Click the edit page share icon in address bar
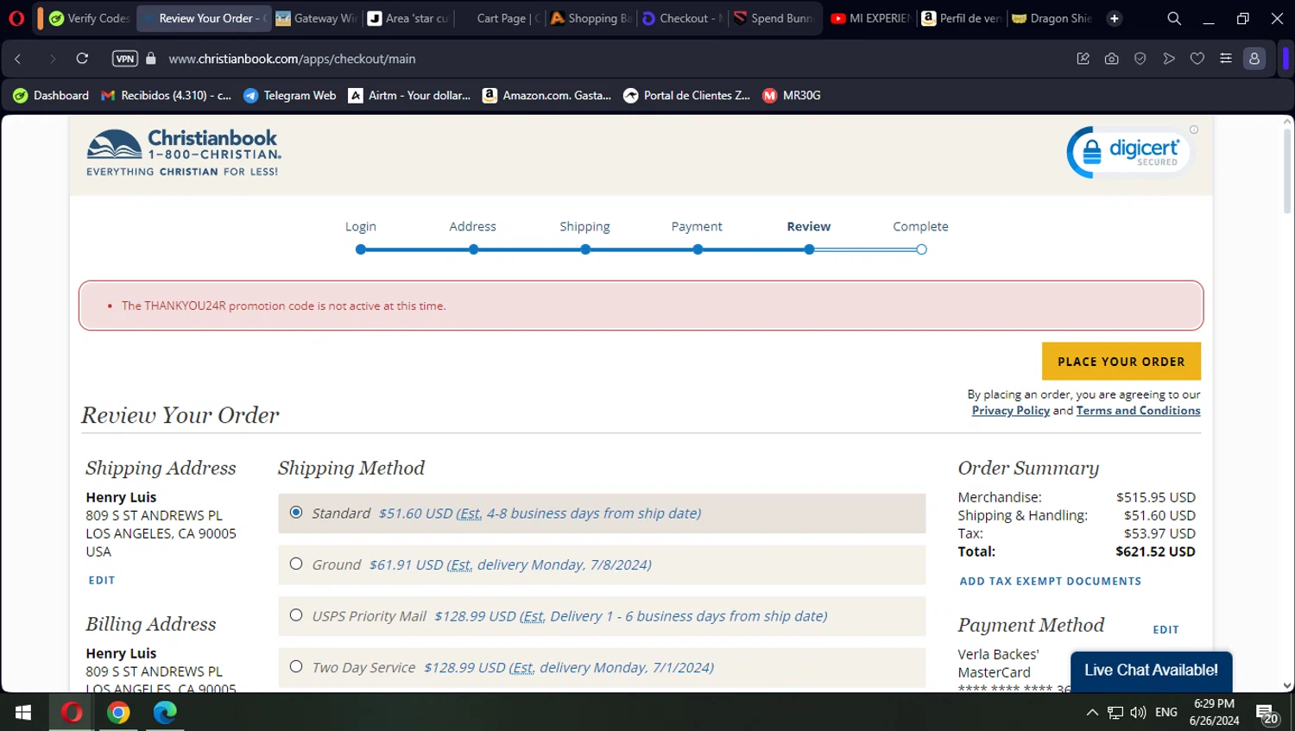The width and height of the screenshot is (1295, 731). [x=1083, y=59]
